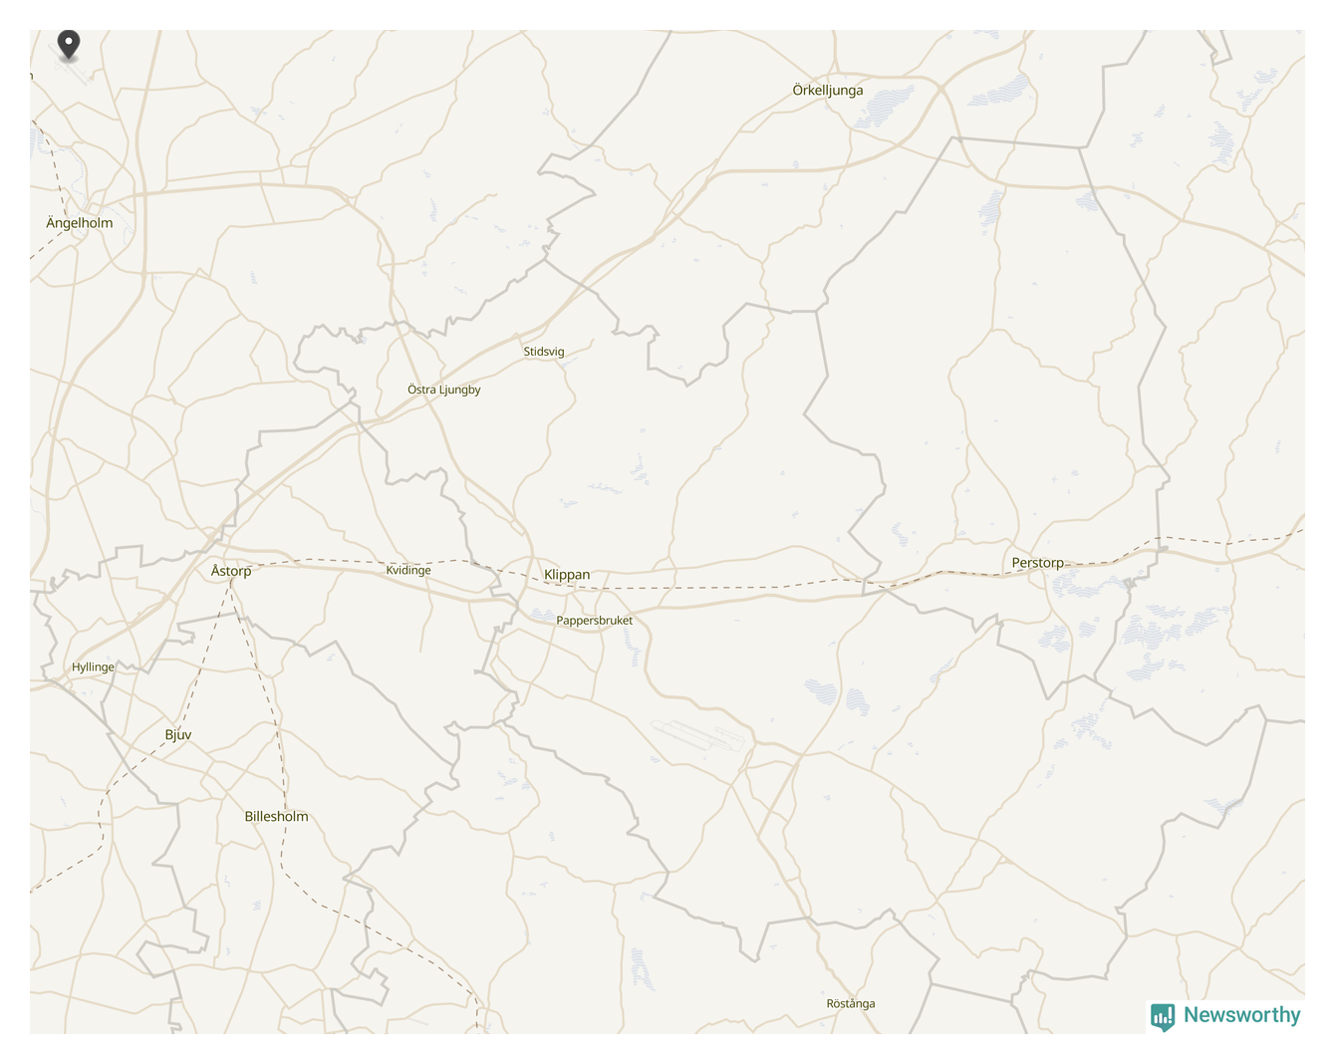
Task: Click the dark map pin marker
Action: tap(68, 45)
